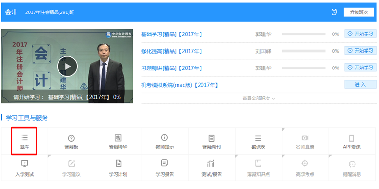
Task: Open 学习计划 study plan icon
Action: [x=118, y=163]
